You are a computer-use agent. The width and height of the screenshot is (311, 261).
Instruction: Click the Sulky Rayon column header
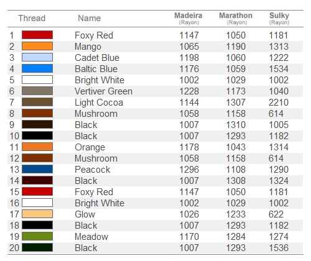click(279, 18)
